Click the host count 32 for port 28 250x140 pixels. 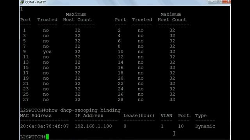point(172,100)
